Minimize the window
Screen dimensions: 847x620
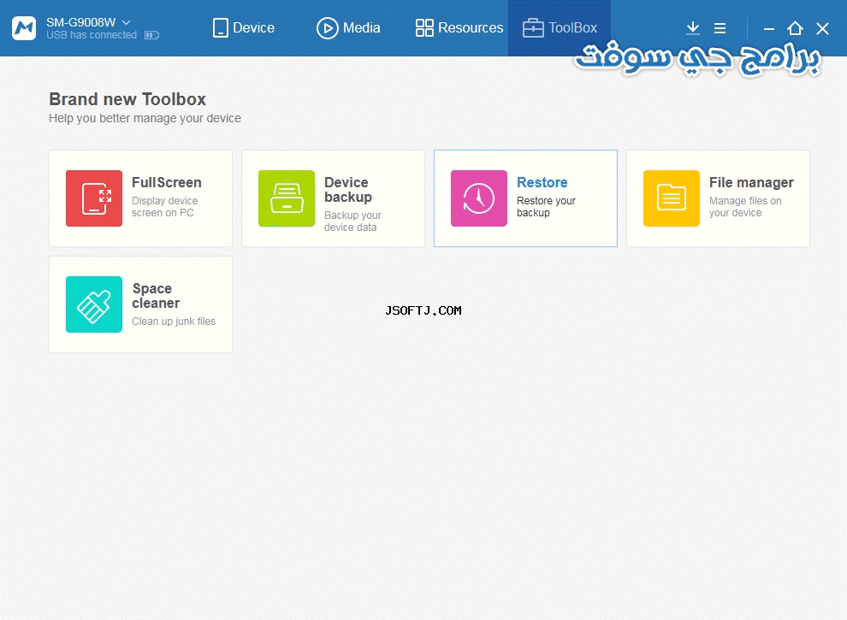[x=769, y=28]
